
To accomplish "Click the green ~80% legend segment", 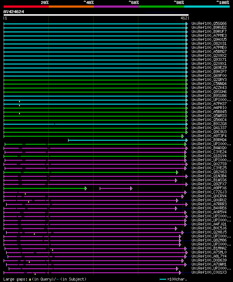I will pyautogui.click(x=162, y=7).
